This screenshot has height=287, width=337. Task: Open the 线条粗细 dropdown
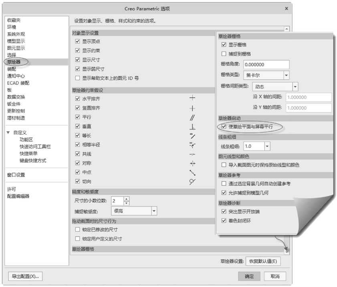(267, 147)
